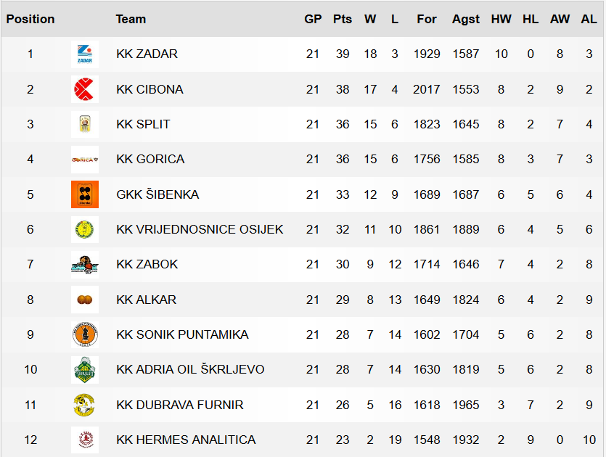Click the red KK Cibona logo

(85, 89)
